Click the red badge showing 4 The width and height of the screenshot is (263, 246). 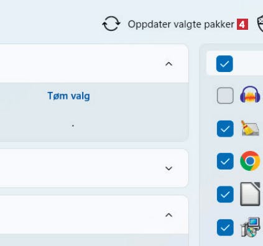(242, 24)
